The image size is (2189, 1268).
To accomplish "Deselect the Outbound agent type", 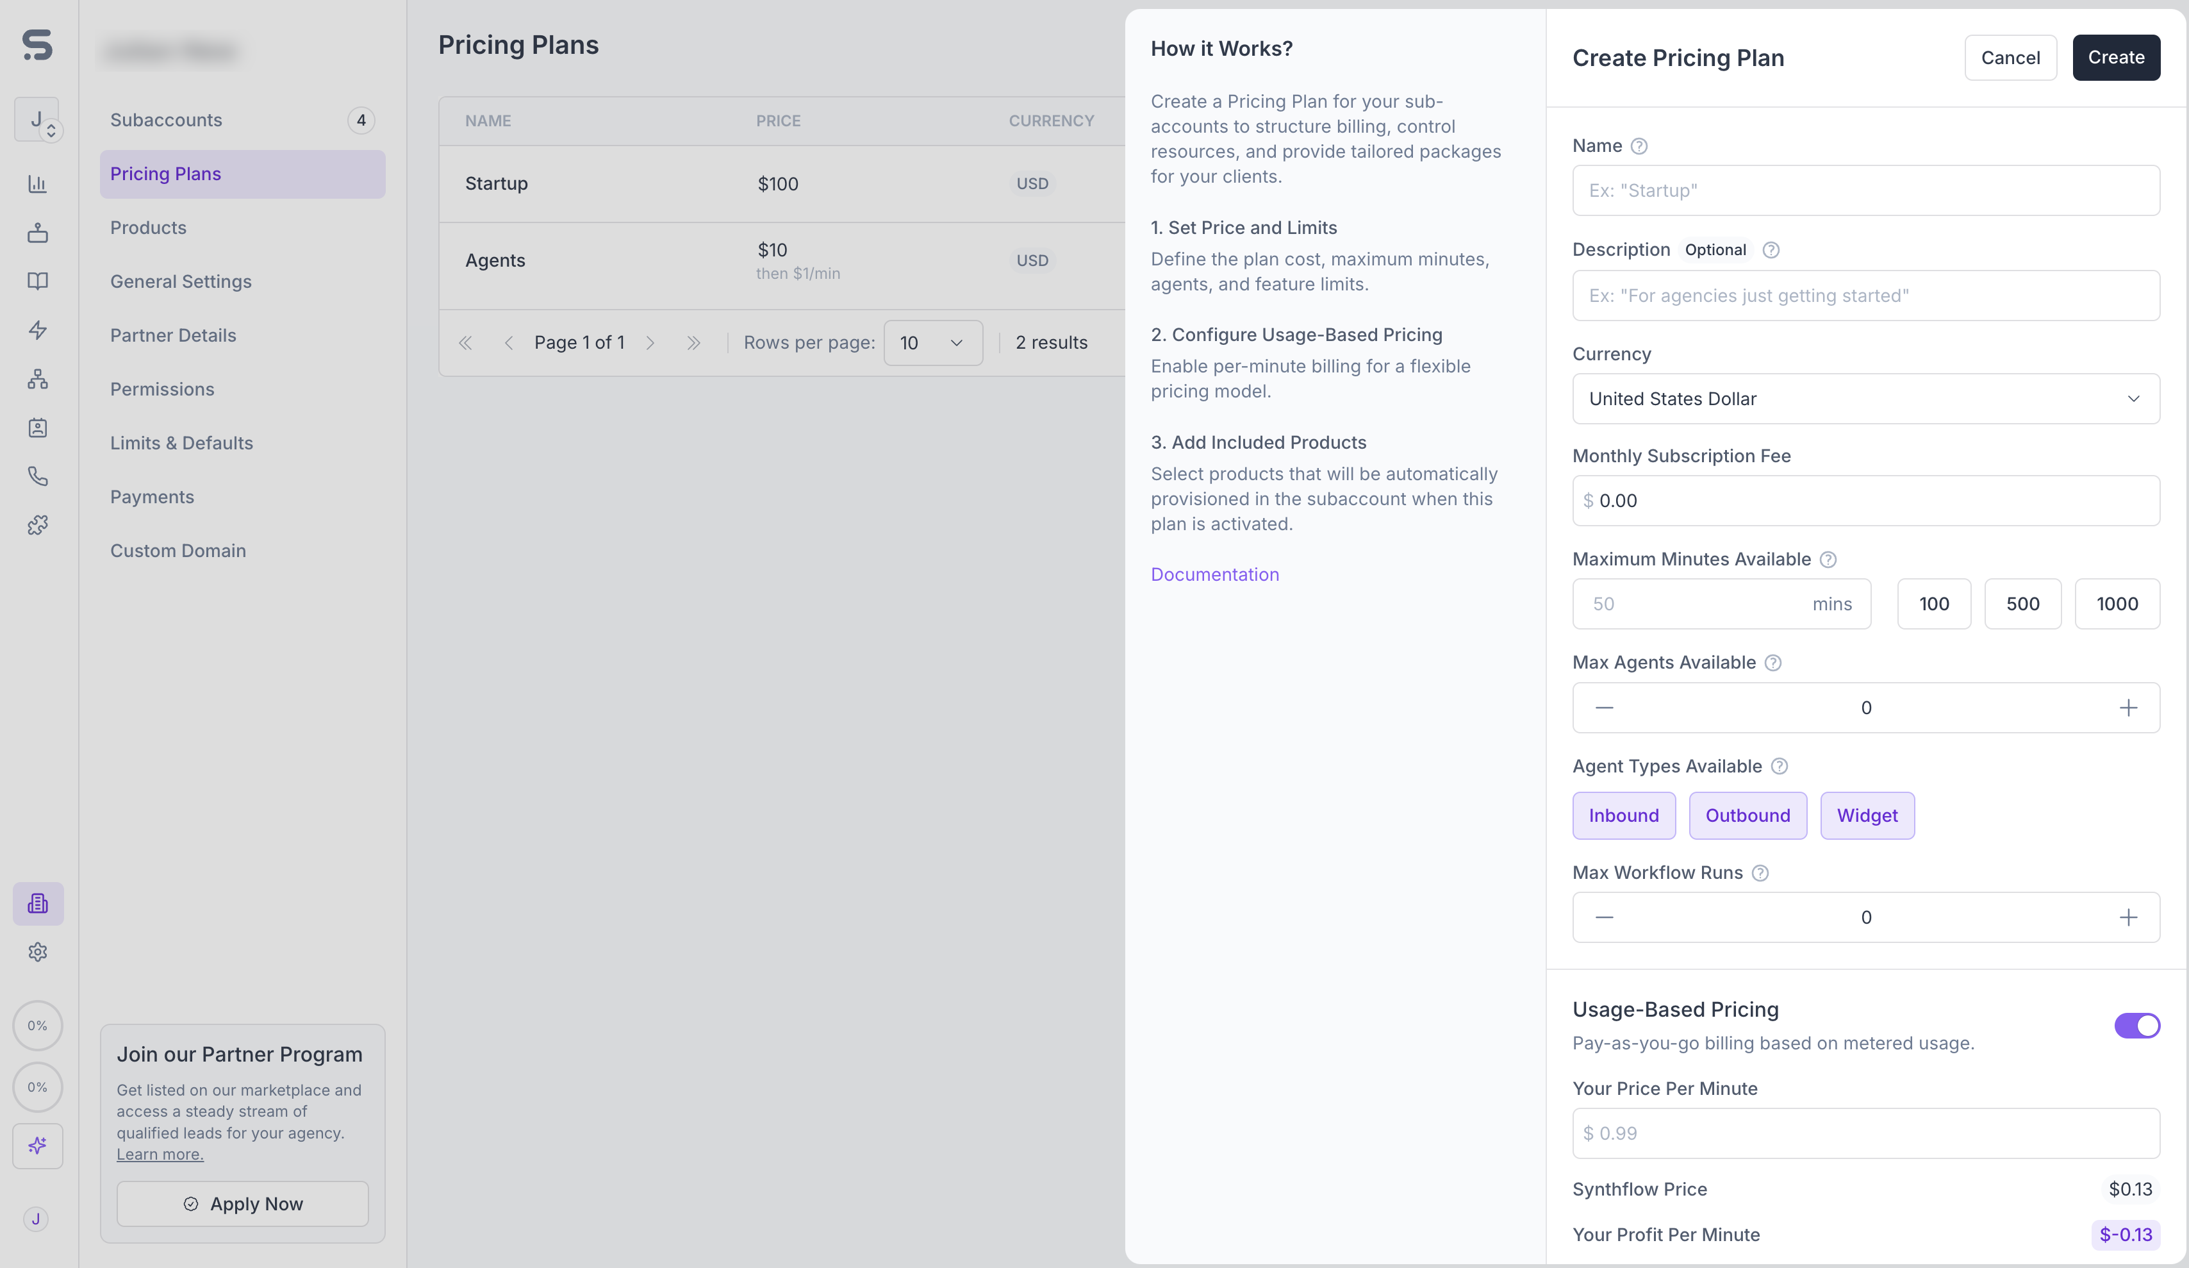I will pyautogui.click(x=1747, y=815).
